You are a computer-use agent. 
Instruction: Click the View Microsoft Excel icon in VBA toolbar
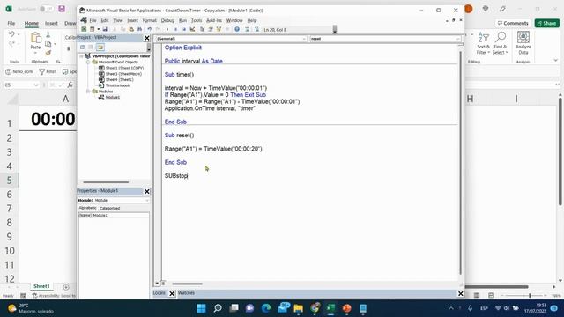click(x=84, y=29)
